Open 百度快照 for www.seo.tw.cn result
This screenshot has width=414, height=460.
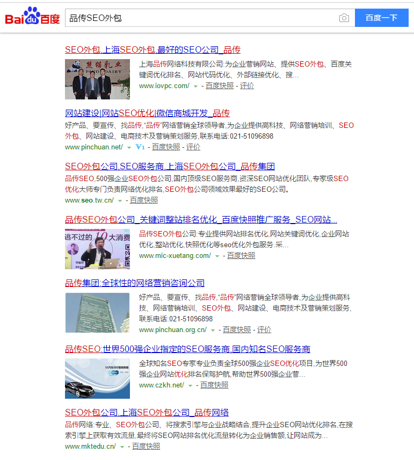click(144, 200)
